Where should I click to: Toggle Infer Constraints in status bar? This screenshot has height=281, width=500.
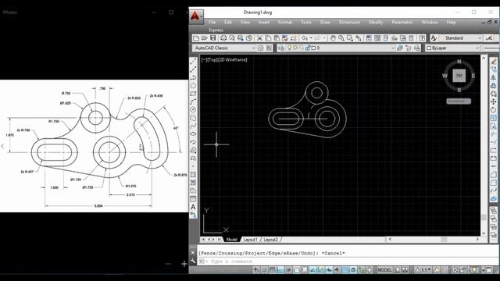(x=255, y=270)
